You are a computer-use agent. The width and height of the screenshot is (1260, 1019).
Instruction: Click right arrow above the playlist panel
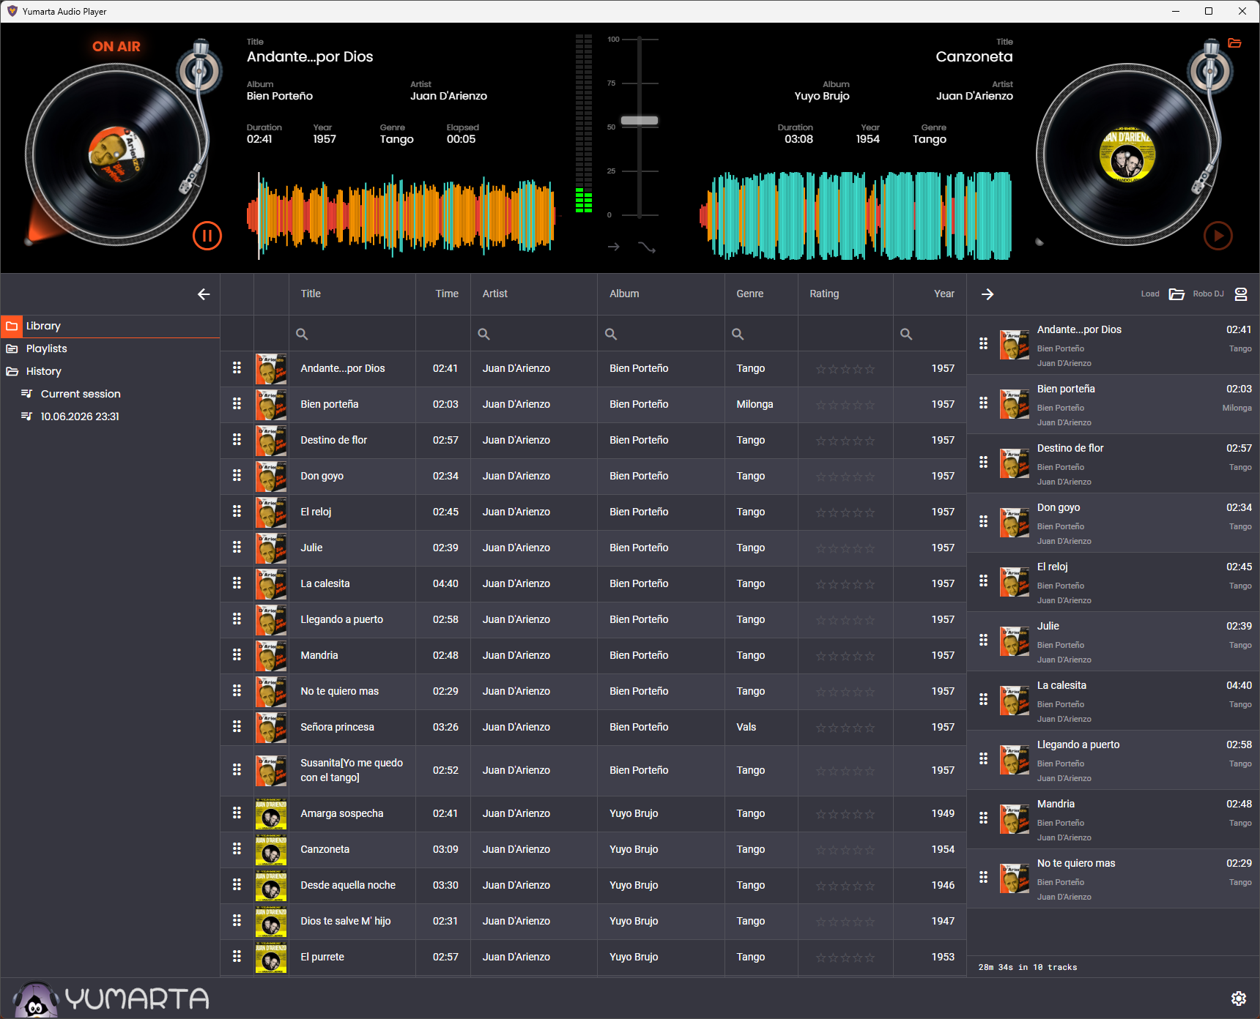[x=987, y=294]
